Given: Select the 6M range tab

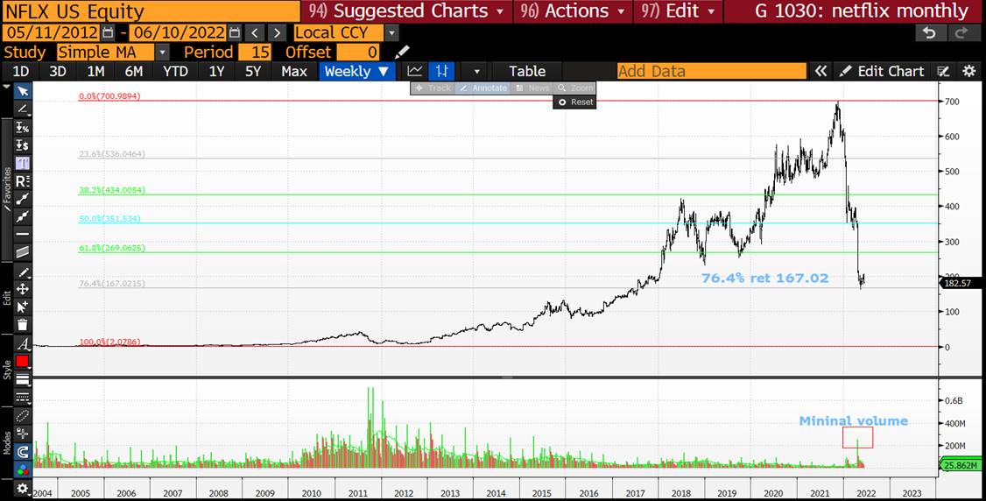Looking at the screenshot, I should tap(133, 72).
